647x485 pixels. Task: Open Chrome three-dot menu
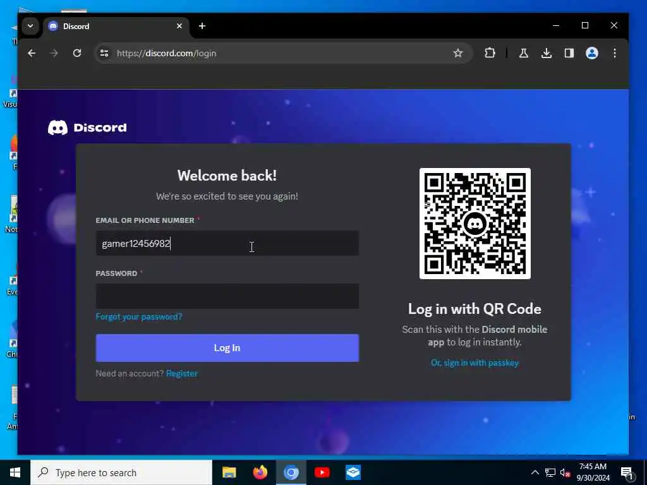coord(615,53)
